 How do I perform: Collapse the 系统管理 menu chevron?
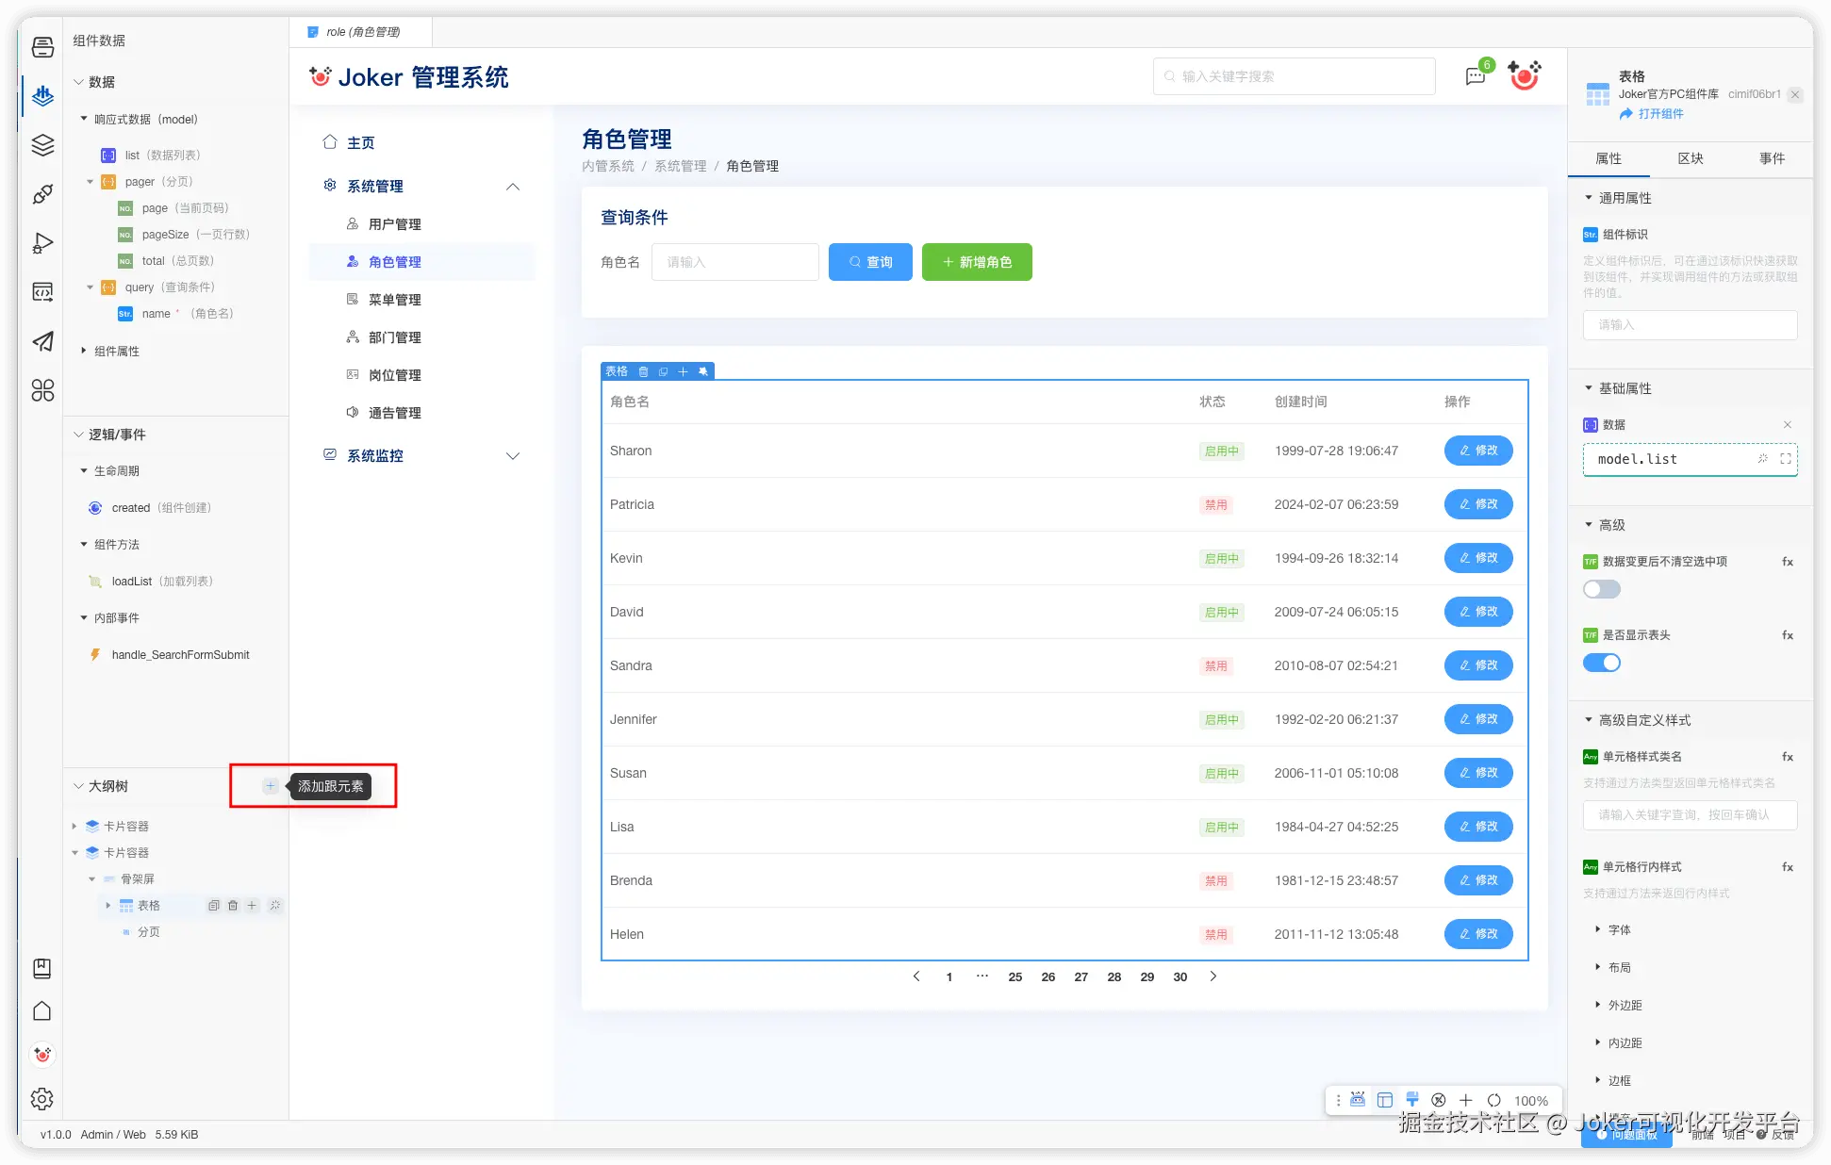[x=513, y=187]
